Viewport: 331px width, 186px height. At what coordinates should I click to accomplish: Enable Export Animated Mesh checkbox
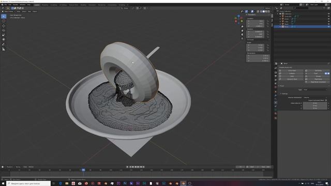(x=326, y=100)
